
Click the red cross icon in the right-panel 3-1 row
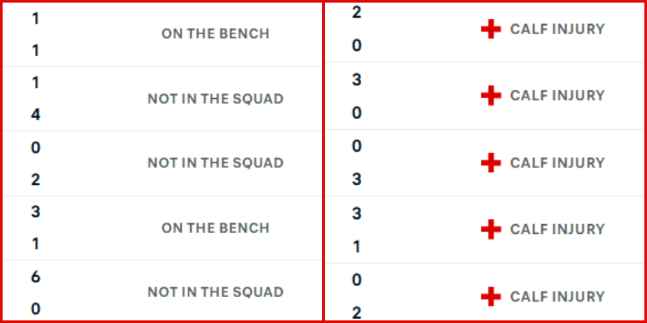(x=491, y=229)
